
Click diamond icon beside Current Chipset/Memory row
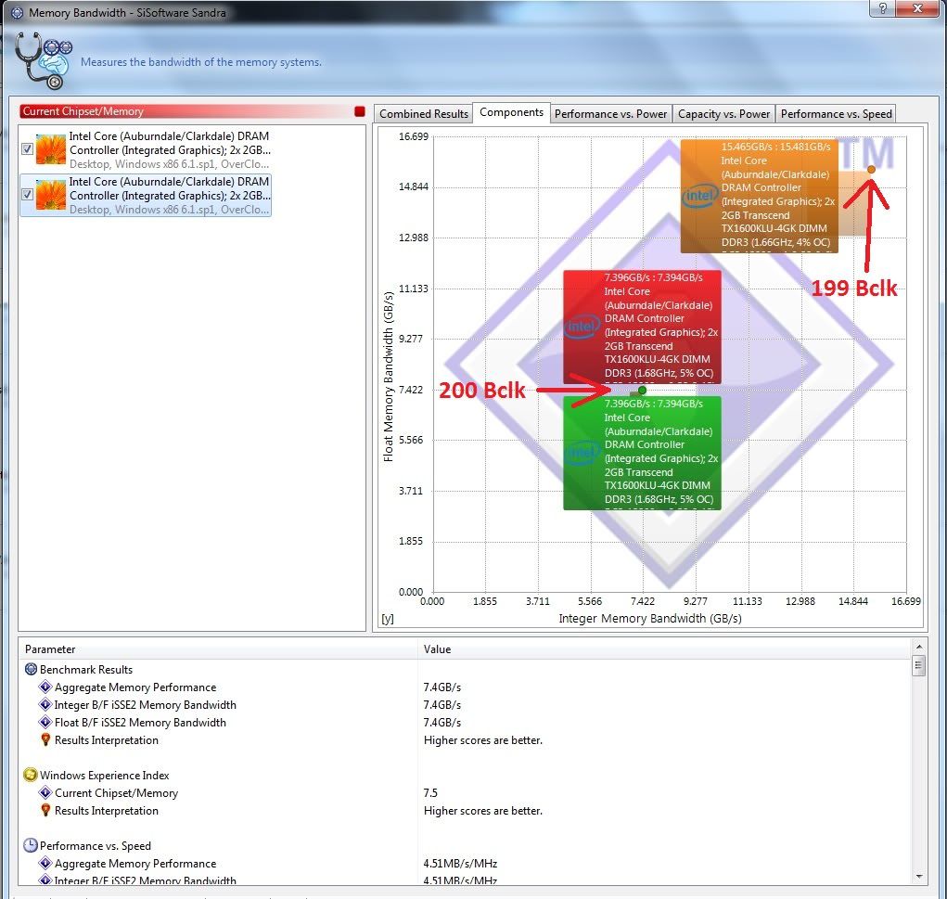point(45,792)
